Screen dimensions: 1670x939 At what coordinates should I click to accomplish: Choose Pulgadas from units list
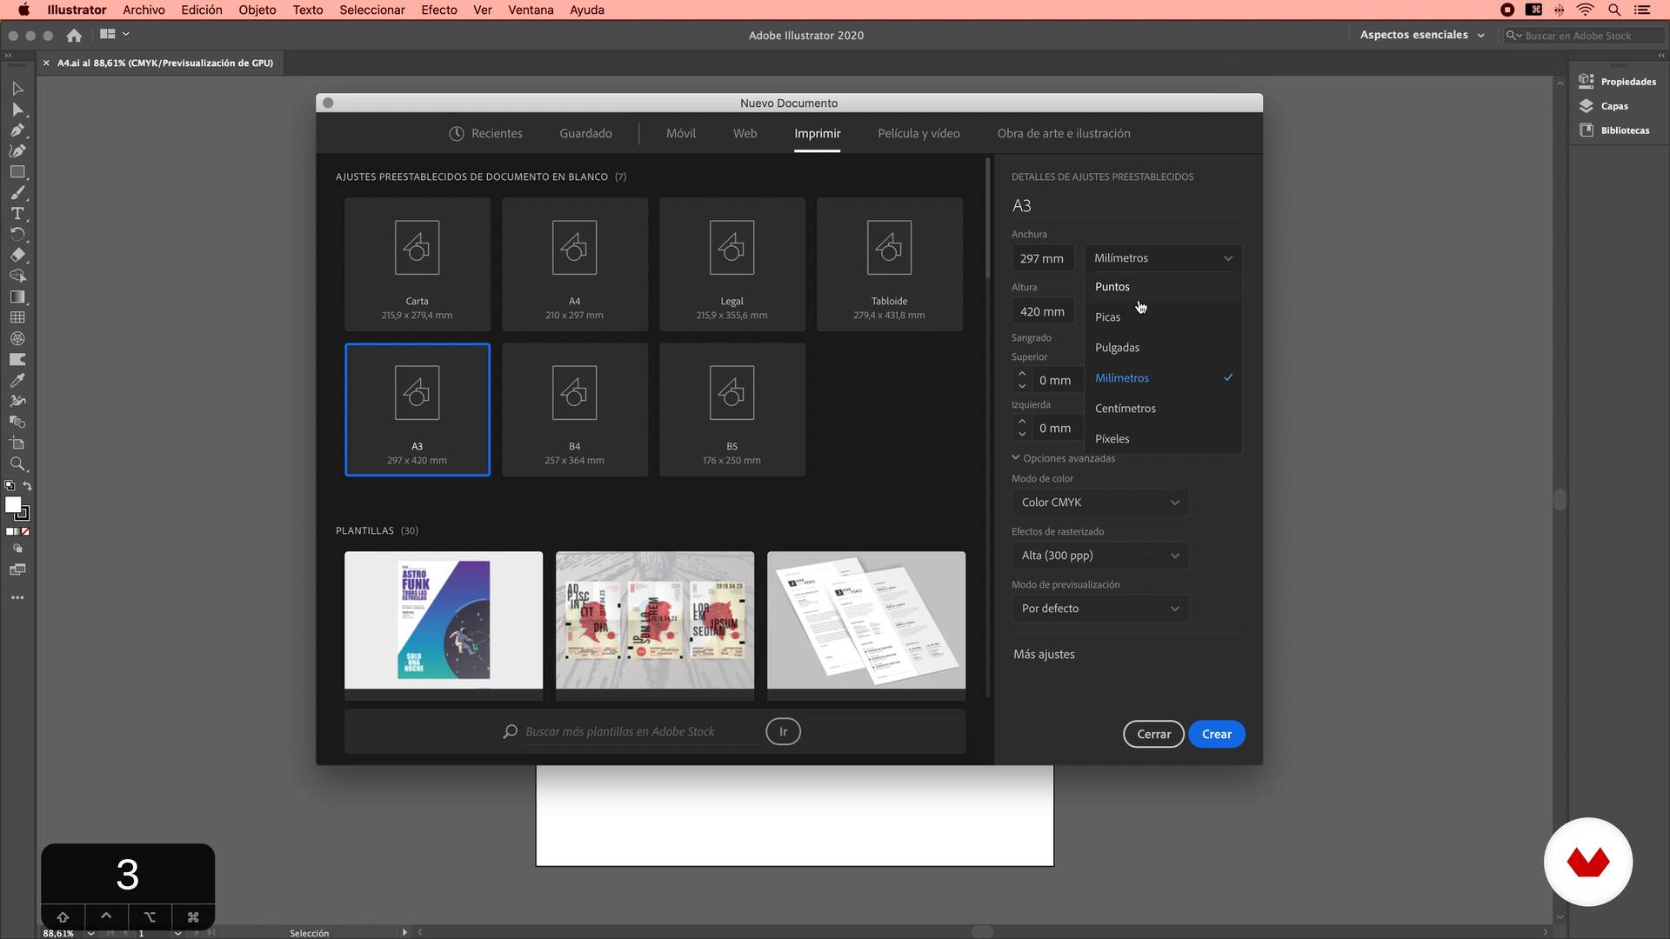coord(1163,348)
